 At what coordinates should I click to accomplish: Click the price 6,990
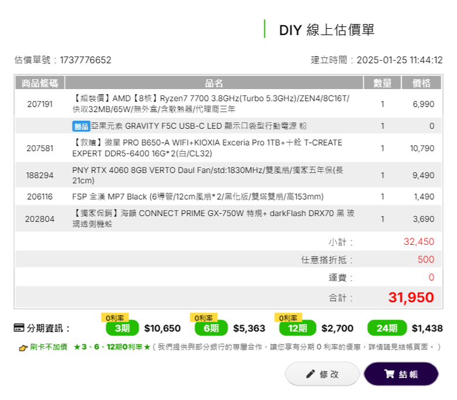coord(423,104)
